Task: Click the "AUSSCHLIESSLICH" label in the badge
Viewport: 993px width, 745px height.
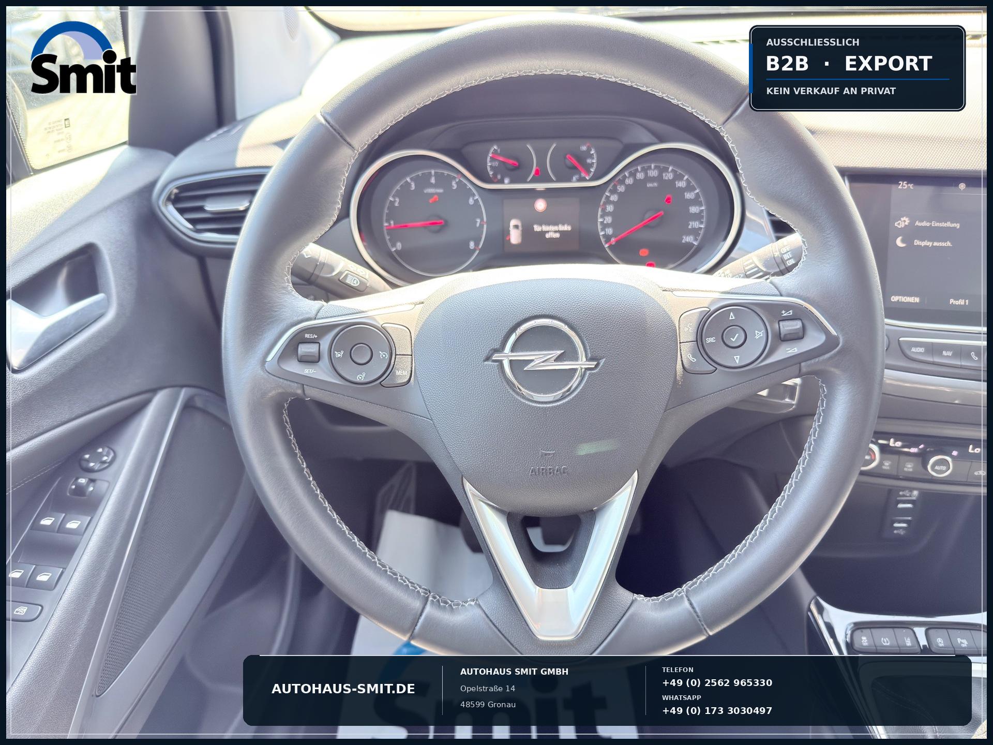Action: click(x=813, y=42)
